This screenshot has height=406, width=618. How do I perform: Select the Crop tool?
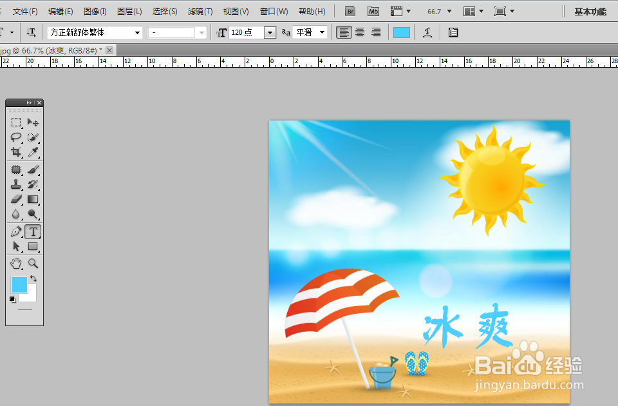point(17,152)
